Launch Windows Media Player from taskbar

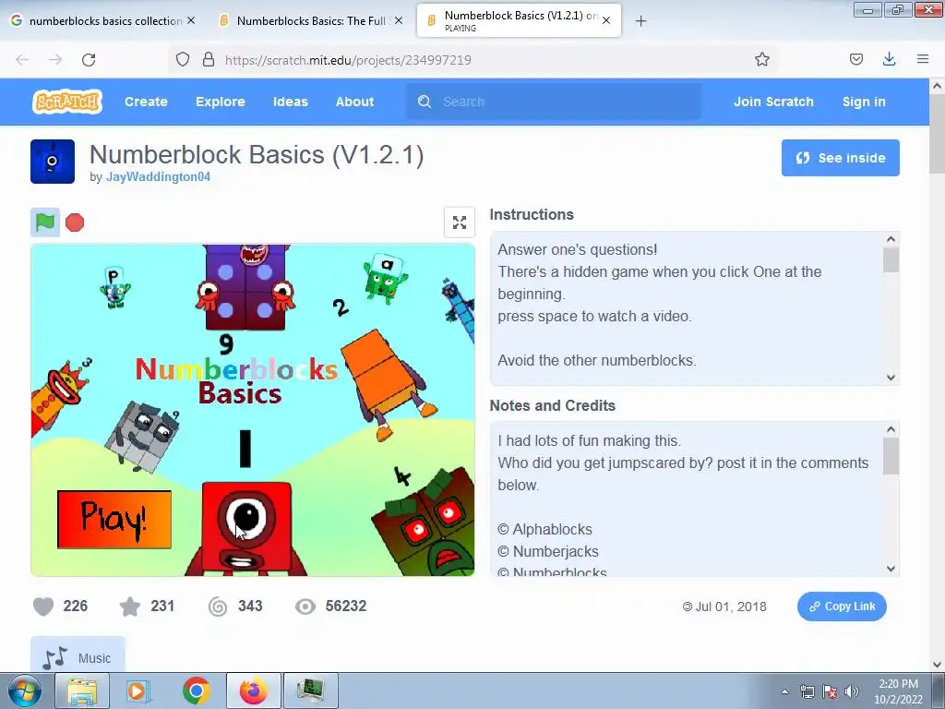pos(138,691)
